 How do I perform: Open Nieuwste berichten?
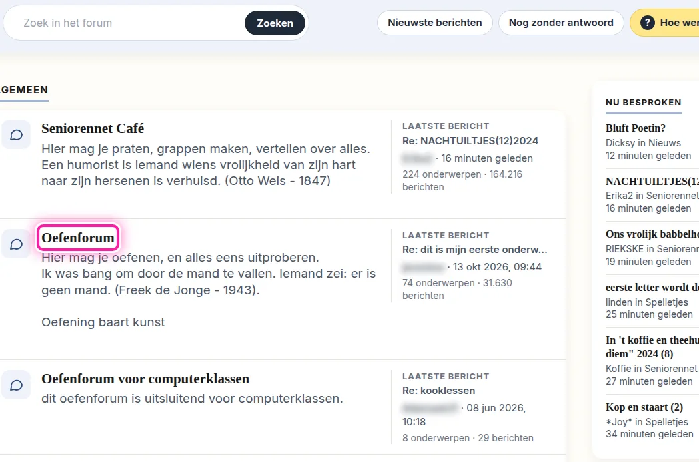[435, 23]
